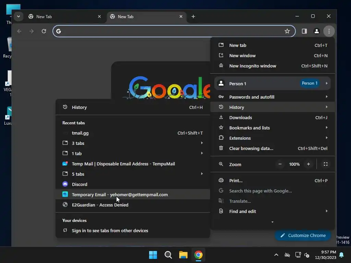Screen dimensions: 351x263
Task: Click Search this page with Google
Action: pyautogui.click(x=273, y=191)
